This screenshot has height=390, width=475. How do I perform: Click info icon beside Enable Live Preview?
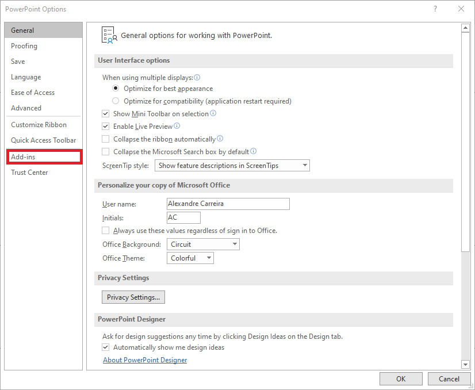point(177,126)
